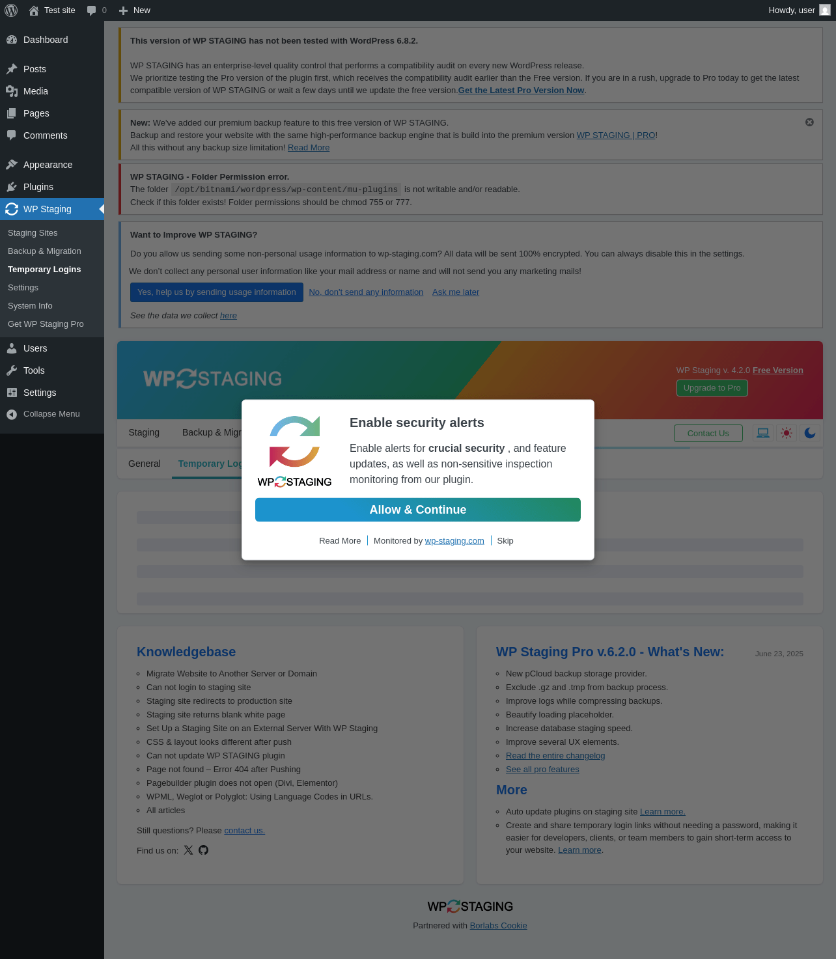Open the 'here' collected data link
The width and height of the screenshot is (836, 959).
pyautogui.click(x=229, y=316)
